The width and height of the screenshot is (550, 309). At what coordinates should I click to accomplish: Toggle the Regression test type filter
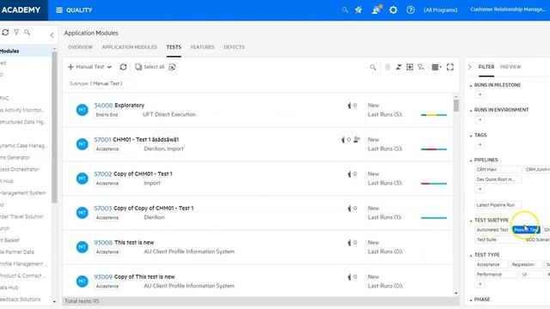(526, 264)
